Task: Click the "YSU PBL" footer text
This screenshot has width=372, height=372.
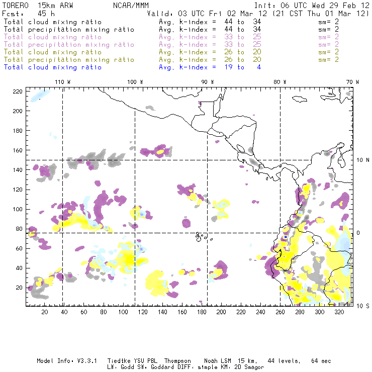Action: 145,361
